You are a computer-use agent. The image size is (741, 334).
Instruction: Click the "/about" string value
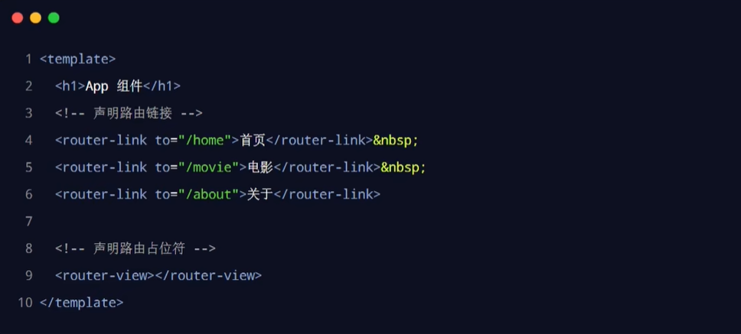[x=208, y=194]
